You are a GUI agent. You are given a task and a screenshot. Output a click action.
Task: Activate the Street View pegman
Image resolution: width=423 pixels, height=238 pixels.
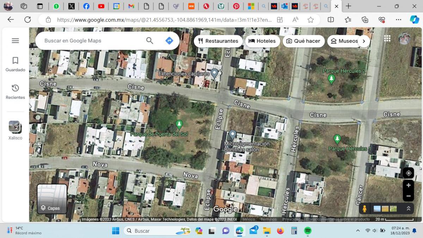364,209
